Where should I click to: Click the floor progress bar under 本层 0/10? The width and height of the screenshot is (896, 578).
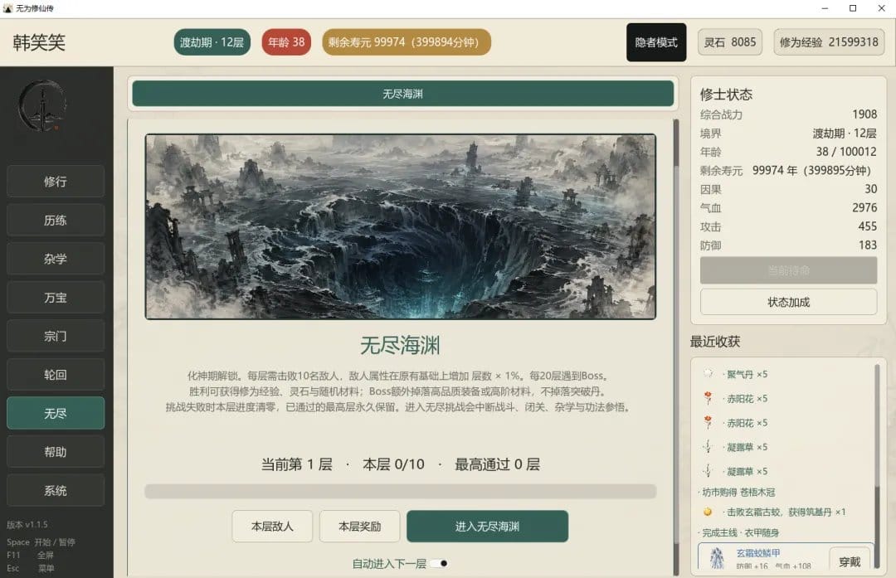click(400, 491)
